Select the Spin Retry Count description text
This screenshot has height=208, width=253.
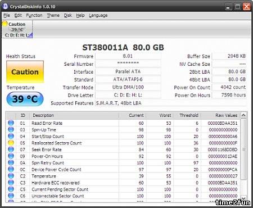point(48,163)
